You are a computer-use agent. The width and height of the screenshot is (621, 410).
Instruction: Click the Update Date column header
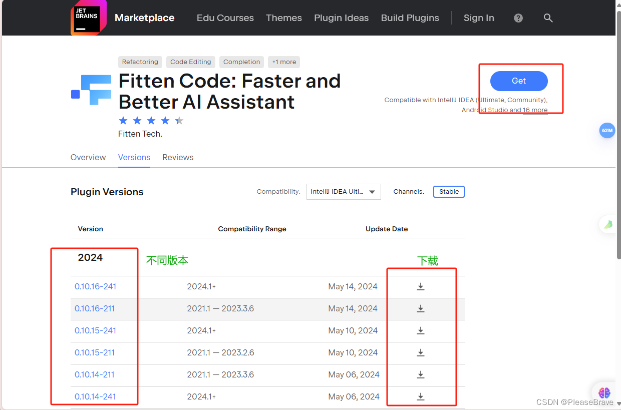[387, 229]
